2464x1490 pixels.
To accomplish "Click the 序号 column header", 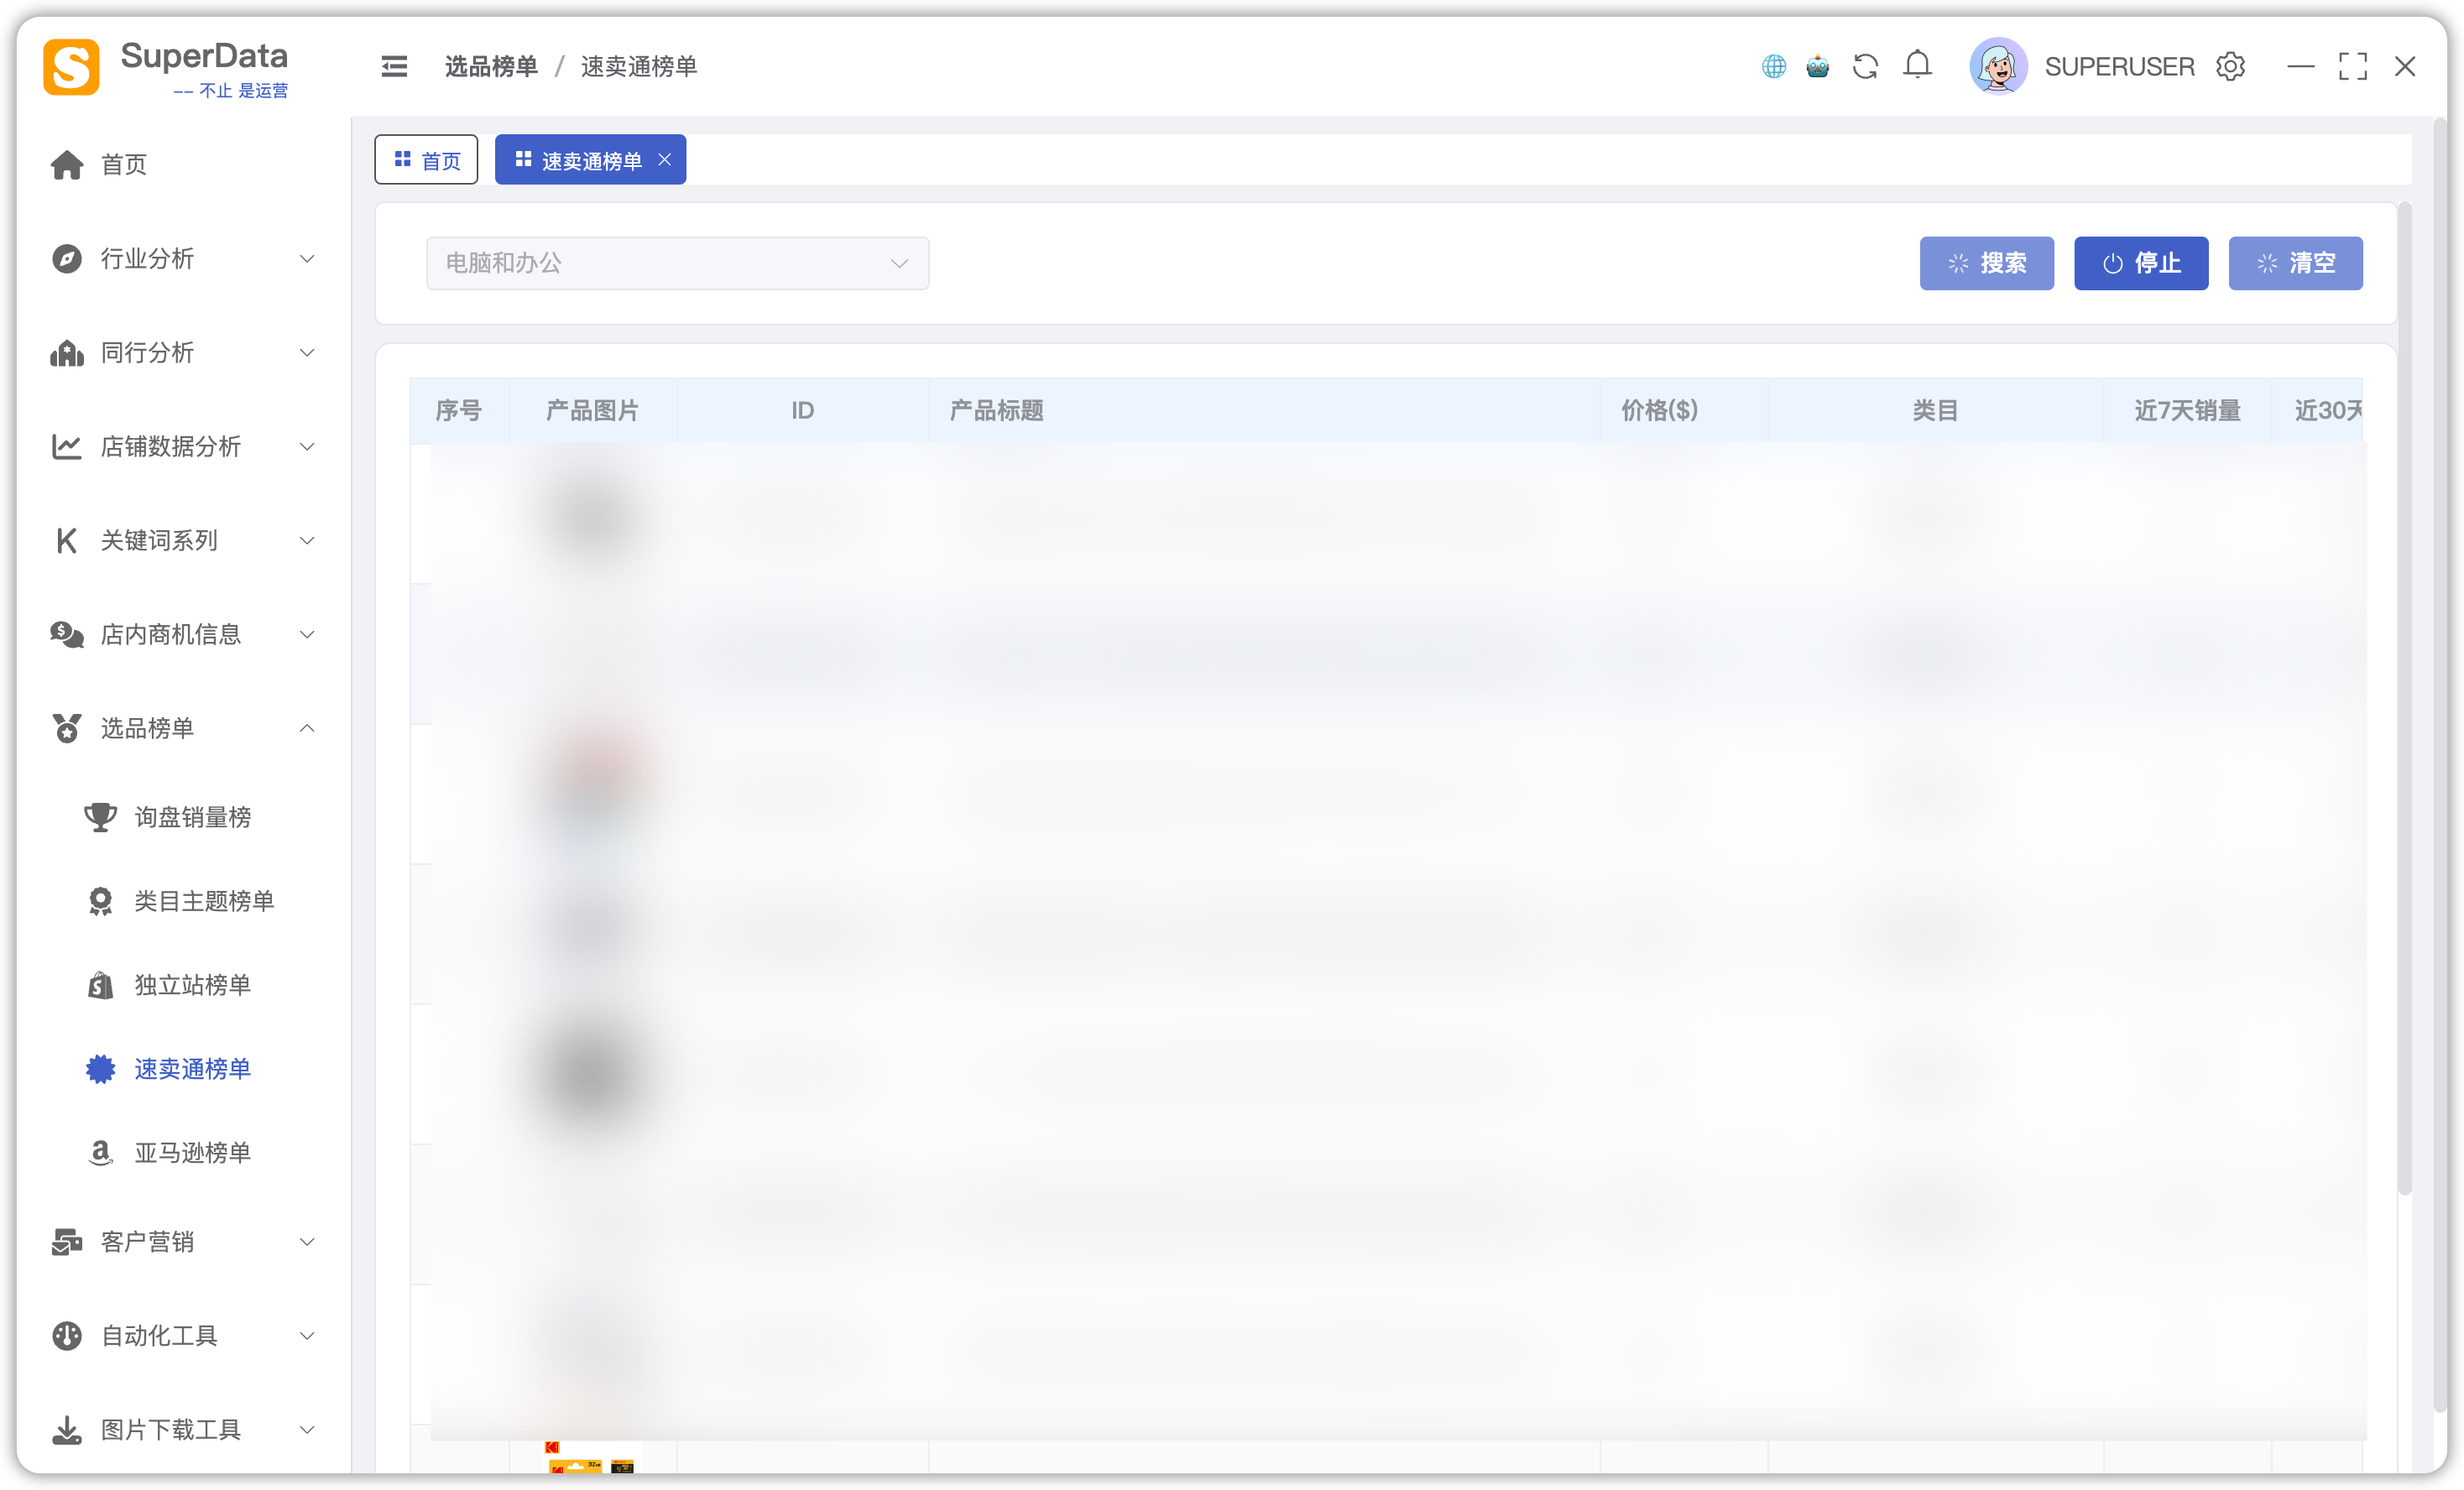I will click(459, 410).
